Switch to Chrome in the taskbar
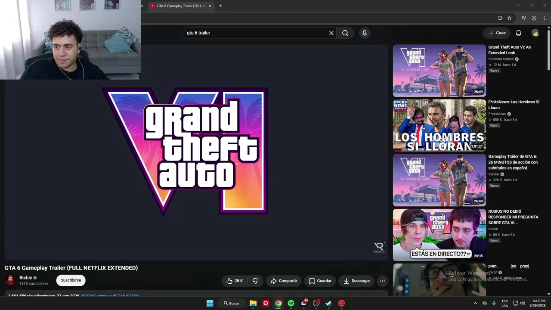Image resolution: width=551 pixels, height=310 pixels. (279, 303)
